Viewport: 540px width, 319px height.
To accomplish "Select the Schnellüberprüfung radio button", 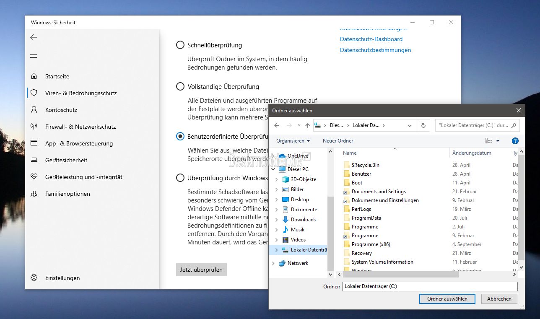I will (180, 45).
